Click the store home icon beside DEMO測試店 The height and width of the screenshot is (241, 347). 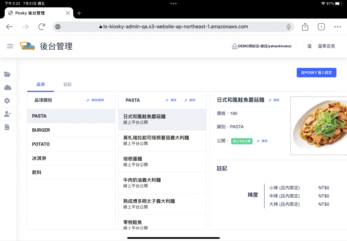click(234, 46)
